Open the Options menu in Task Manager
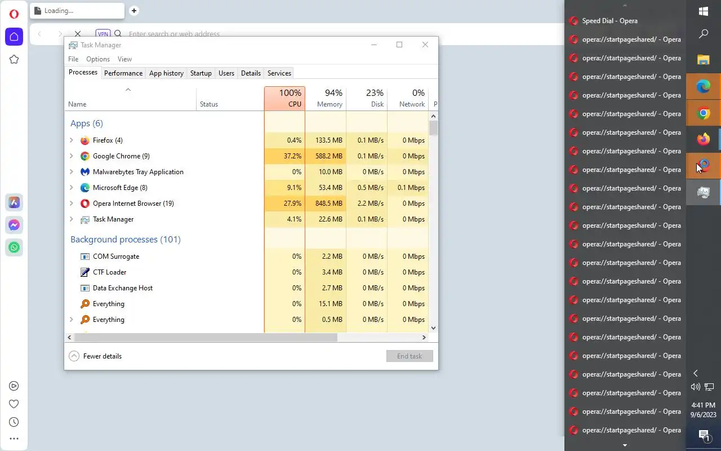 (98, 59)
